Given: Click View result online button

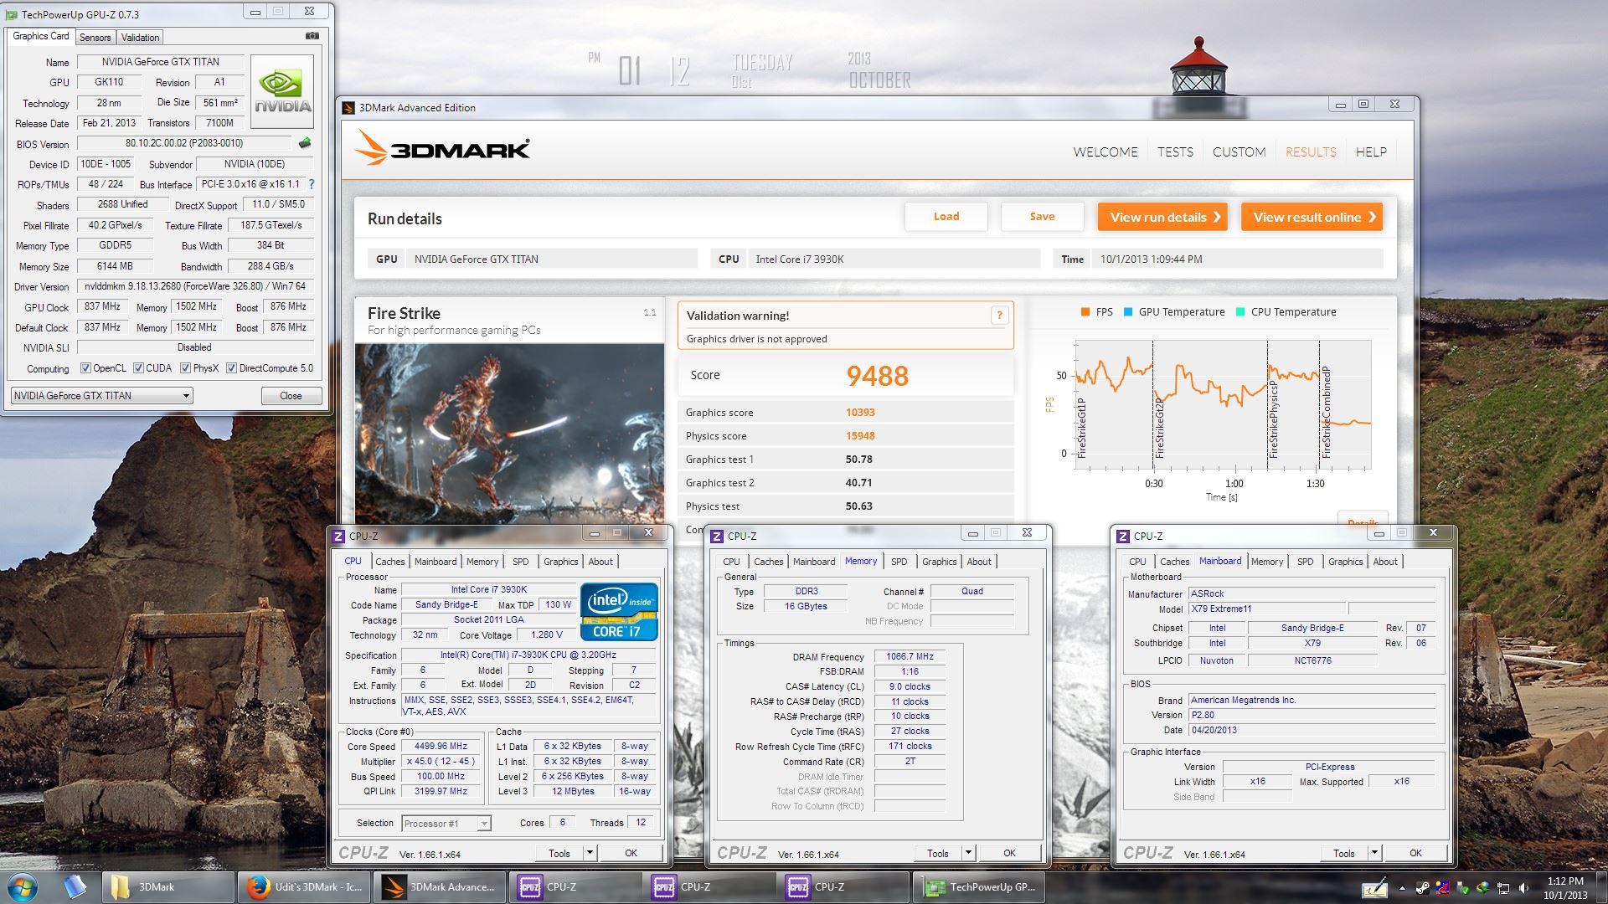Looking at the screenshot, I should 1312,217.
